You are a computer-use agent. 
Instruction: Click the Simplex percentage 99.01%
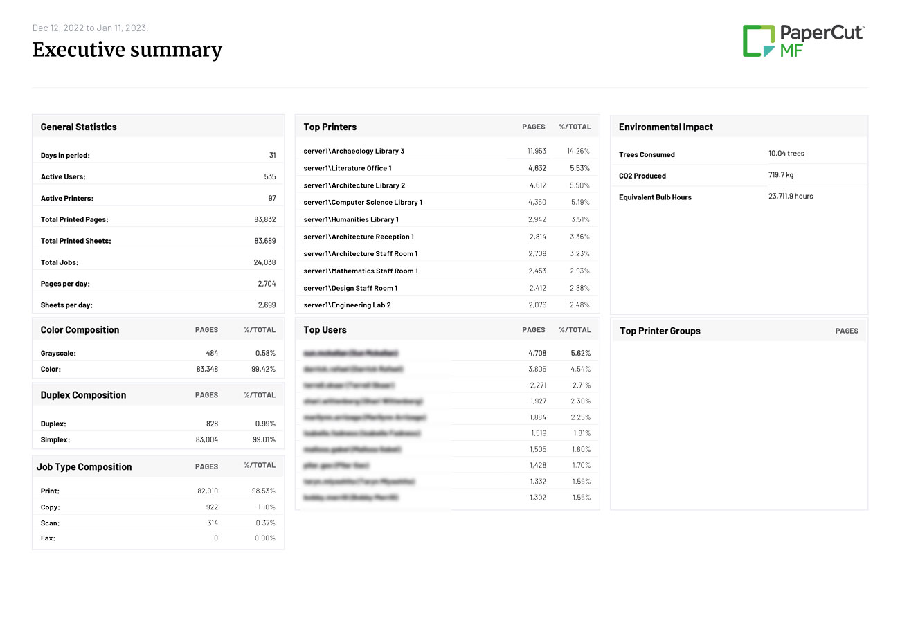tap(264, 439)
